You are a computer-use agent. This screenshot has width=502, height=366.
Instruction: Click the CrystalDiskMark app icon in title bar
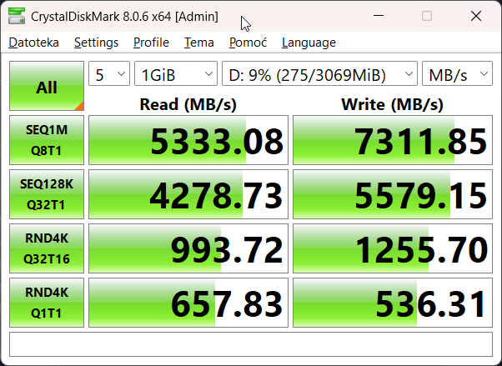[x=17, y=16]
